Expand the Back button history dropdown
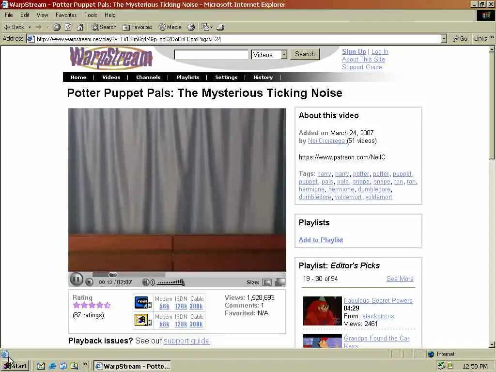The width and height of the screenshot is (496, 372). point(30,27)
